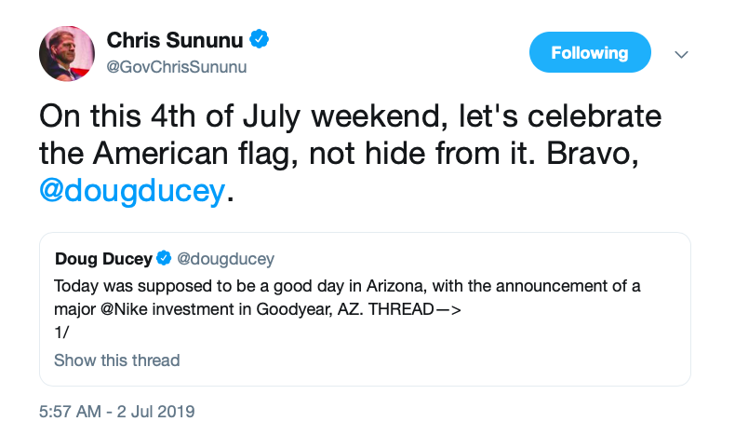Open the @GovChrisSununu handle
Screen dimensions: 735x435
tap(176, 67)
